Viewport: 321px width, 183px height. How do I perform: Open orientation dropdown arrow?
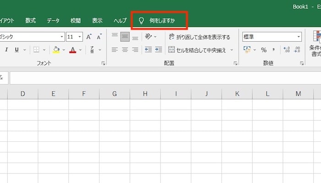(155, 37)
